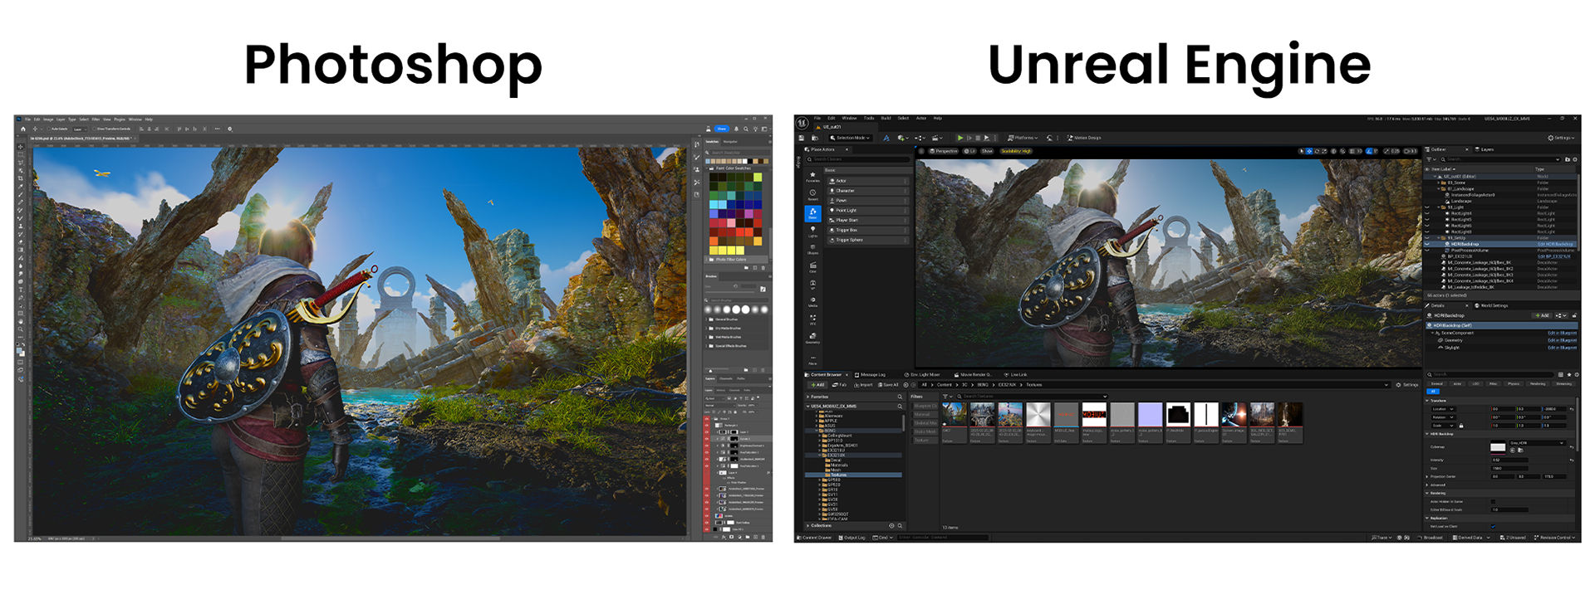This screenshot has width=1595, height=609.
Task: Select Favorites category in Place Actors panel
Action: coord(812,177)
